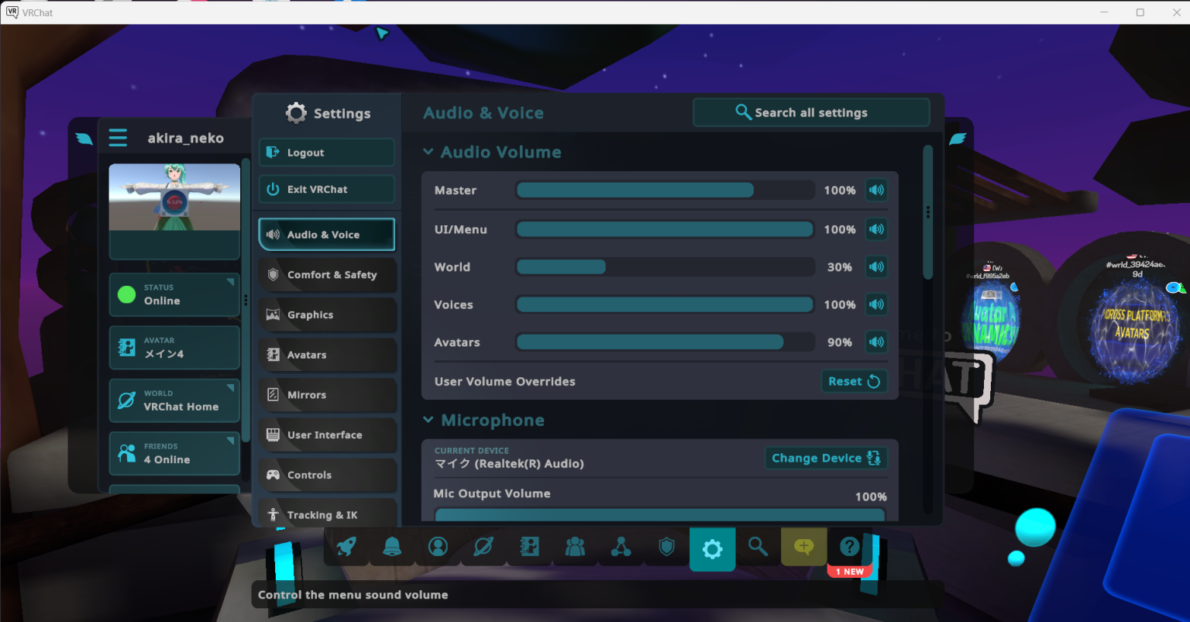This screenshot has width=1190, height=622.
Task: Open the profile icon in the dock
Action: pyautogui.click(x=438, y=548)
